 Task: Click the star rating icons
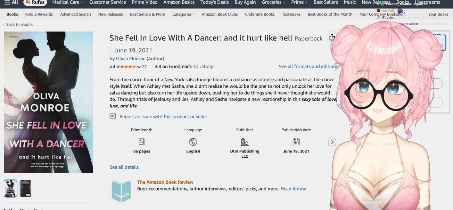(126, 67)
